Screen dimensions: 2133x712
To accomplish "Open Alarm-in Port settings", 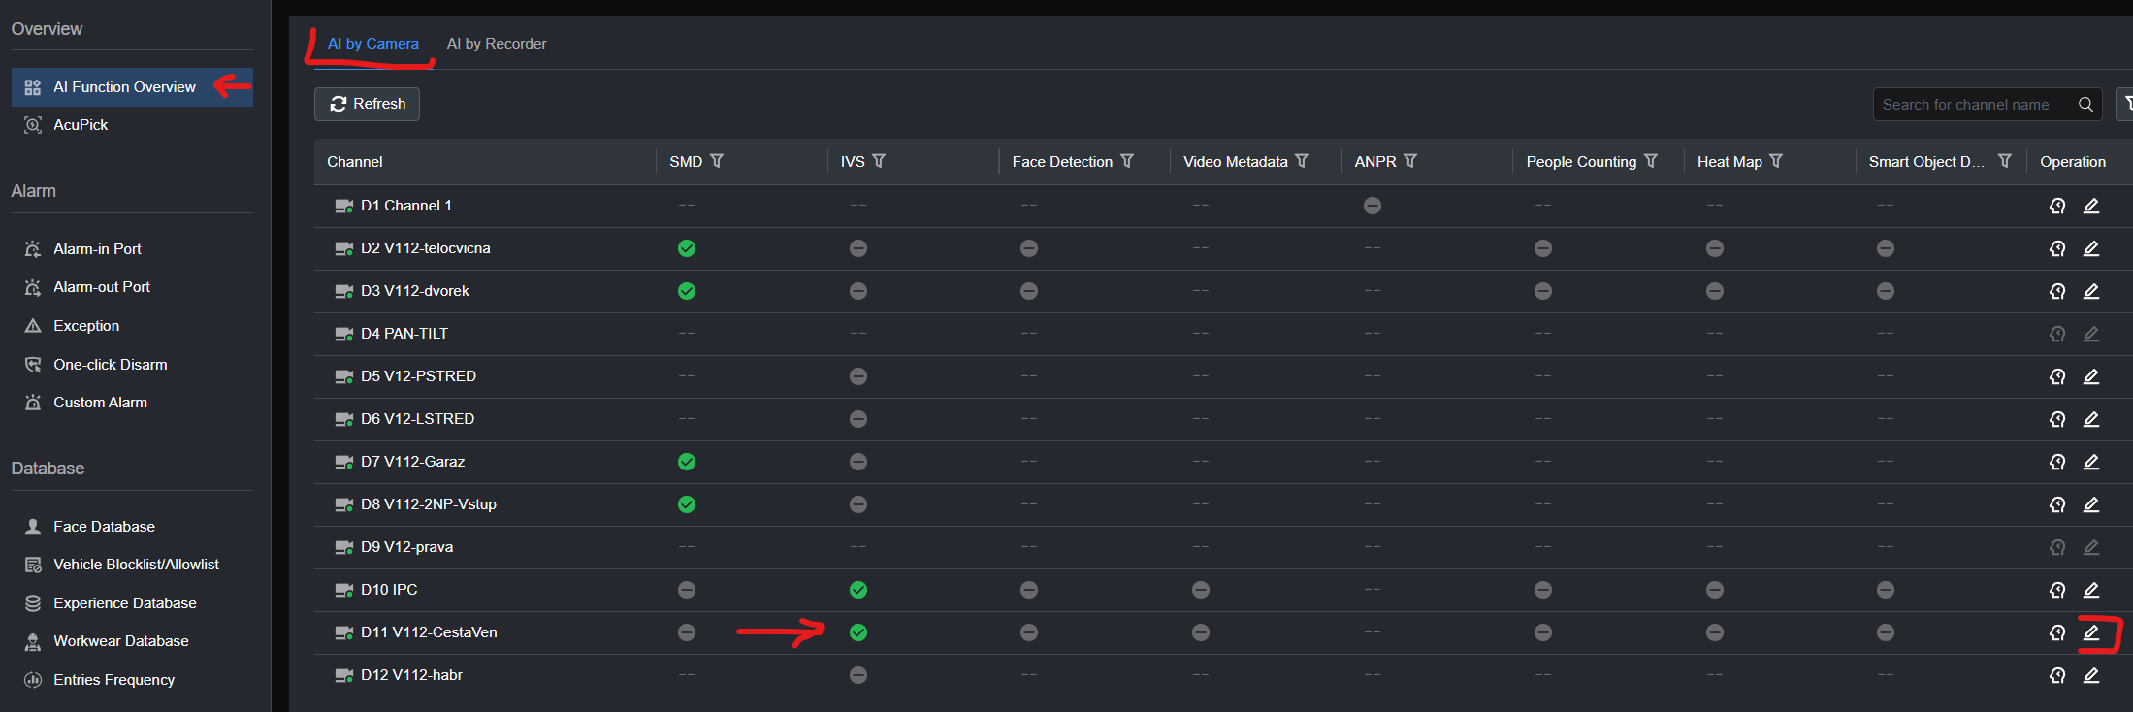I will pyautogui.click(x=97, y=249).
